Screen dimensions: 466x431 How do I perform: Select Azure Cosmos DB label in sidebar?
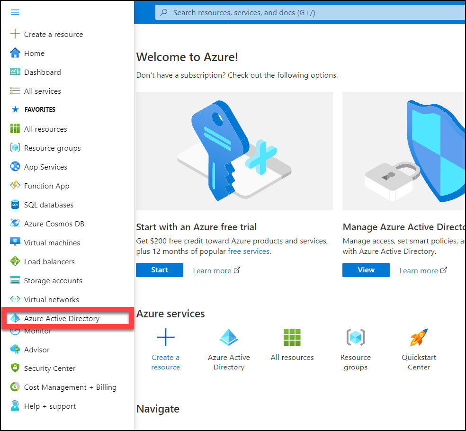[x=54, y=224]
